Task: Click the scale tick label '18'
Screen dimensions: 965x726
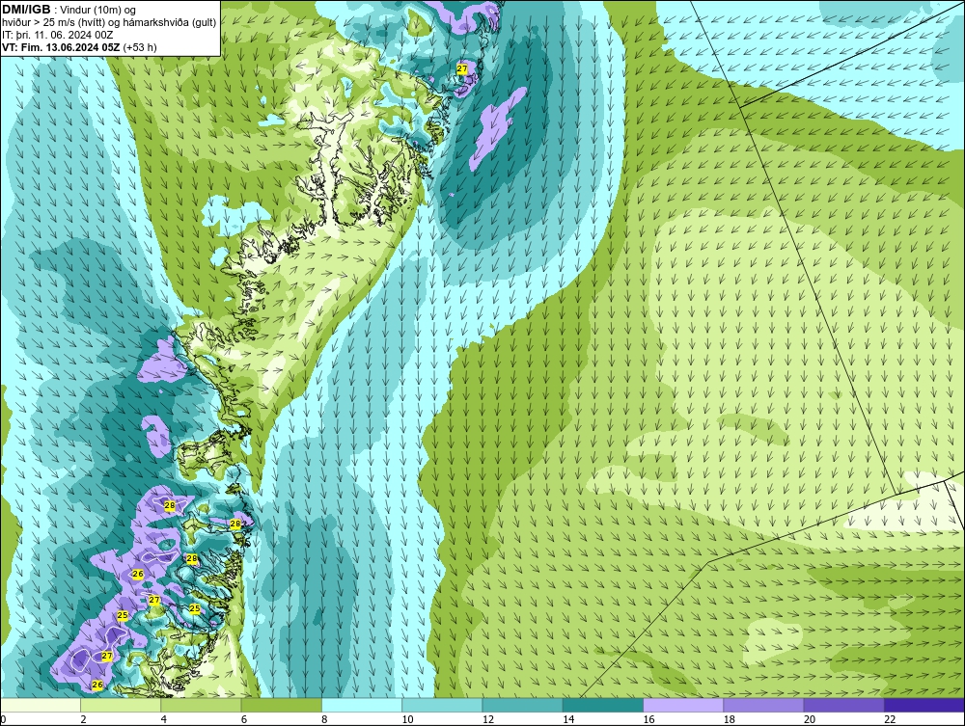Action: pyautogui.click(x=730, y=720)
